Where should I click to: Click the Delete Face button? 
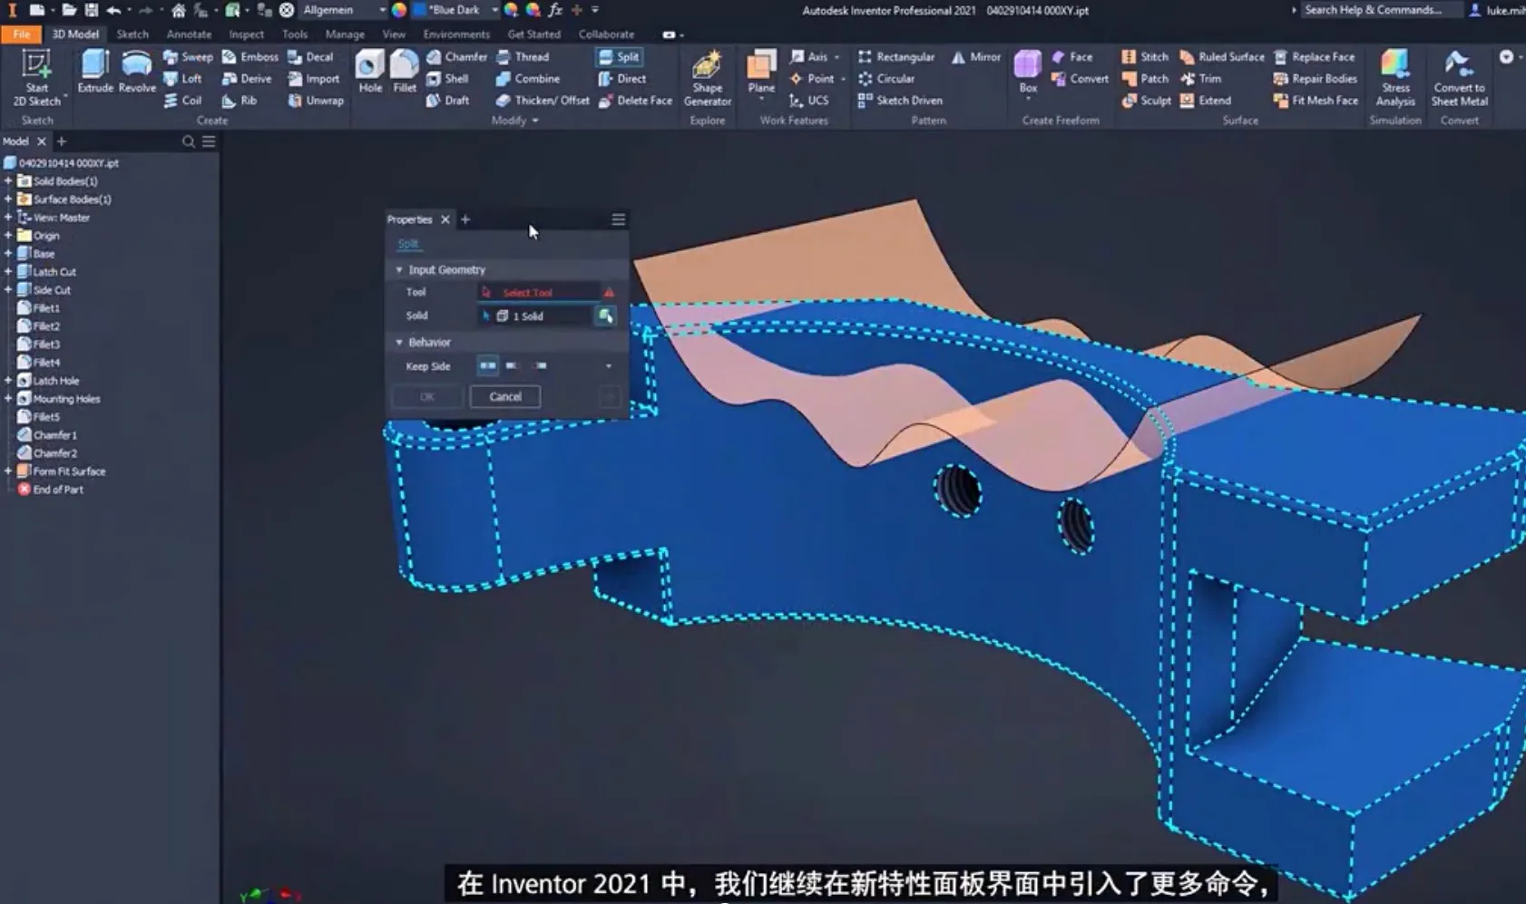click(x=635, y=101)
